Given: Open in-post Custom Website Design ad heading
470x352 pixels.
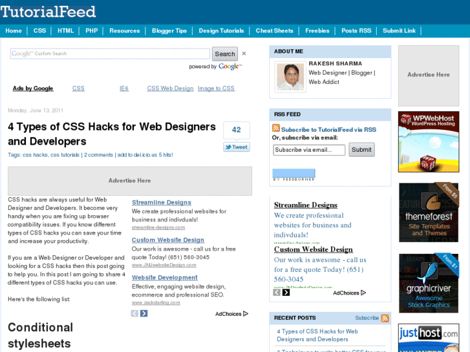Looking at the screenshot, I should click(168, 240).
